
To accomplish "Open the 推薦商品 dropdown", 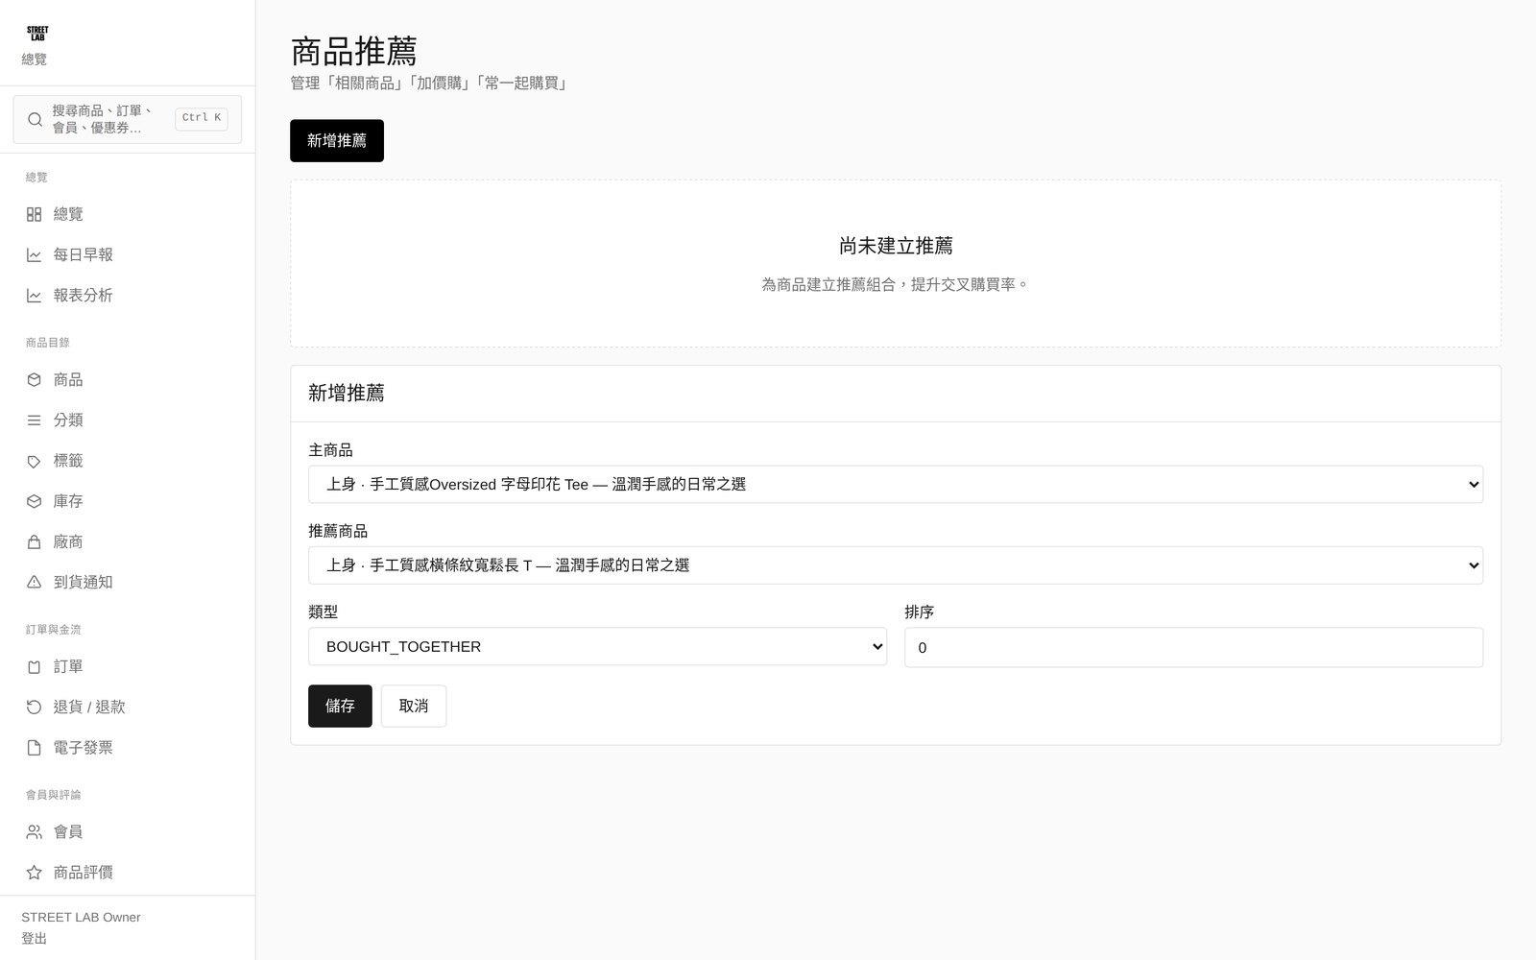I will [896, 565].
